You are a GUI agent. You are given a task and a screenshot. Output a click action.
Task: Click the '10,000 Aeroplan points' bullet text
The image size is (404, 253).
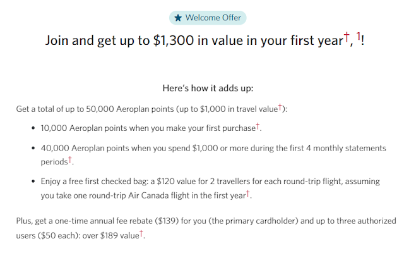[x=90, y=128]
